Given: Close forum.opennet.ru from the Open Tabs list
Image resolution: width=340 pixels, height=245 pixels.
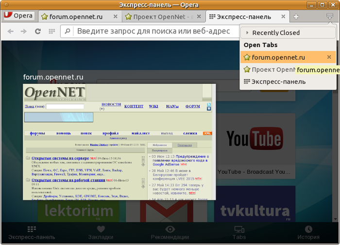Looking at the screenshot, I should pyautogui.click(x=329, y=57).
